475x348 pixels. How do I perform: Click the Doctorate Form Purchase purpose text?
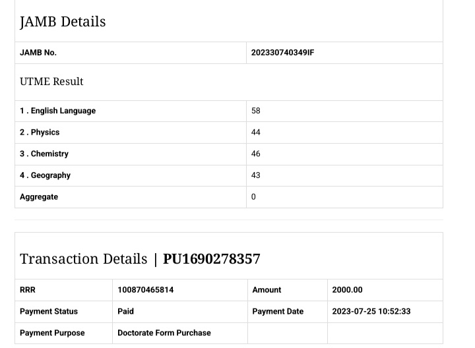pyautogui.click(x=164, y=333)
